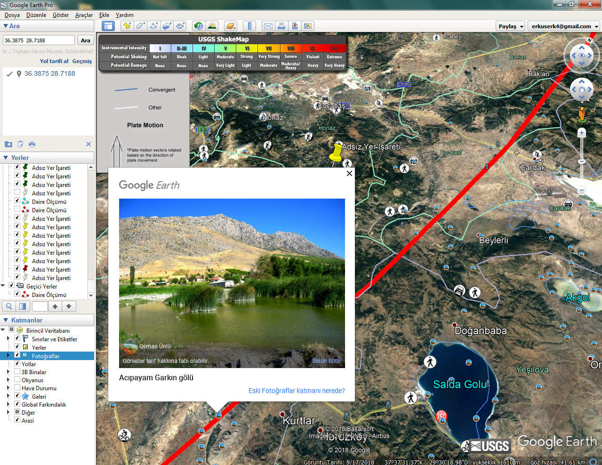
Task: Expand the Galeri layer tree
Action: coord(8,396)
